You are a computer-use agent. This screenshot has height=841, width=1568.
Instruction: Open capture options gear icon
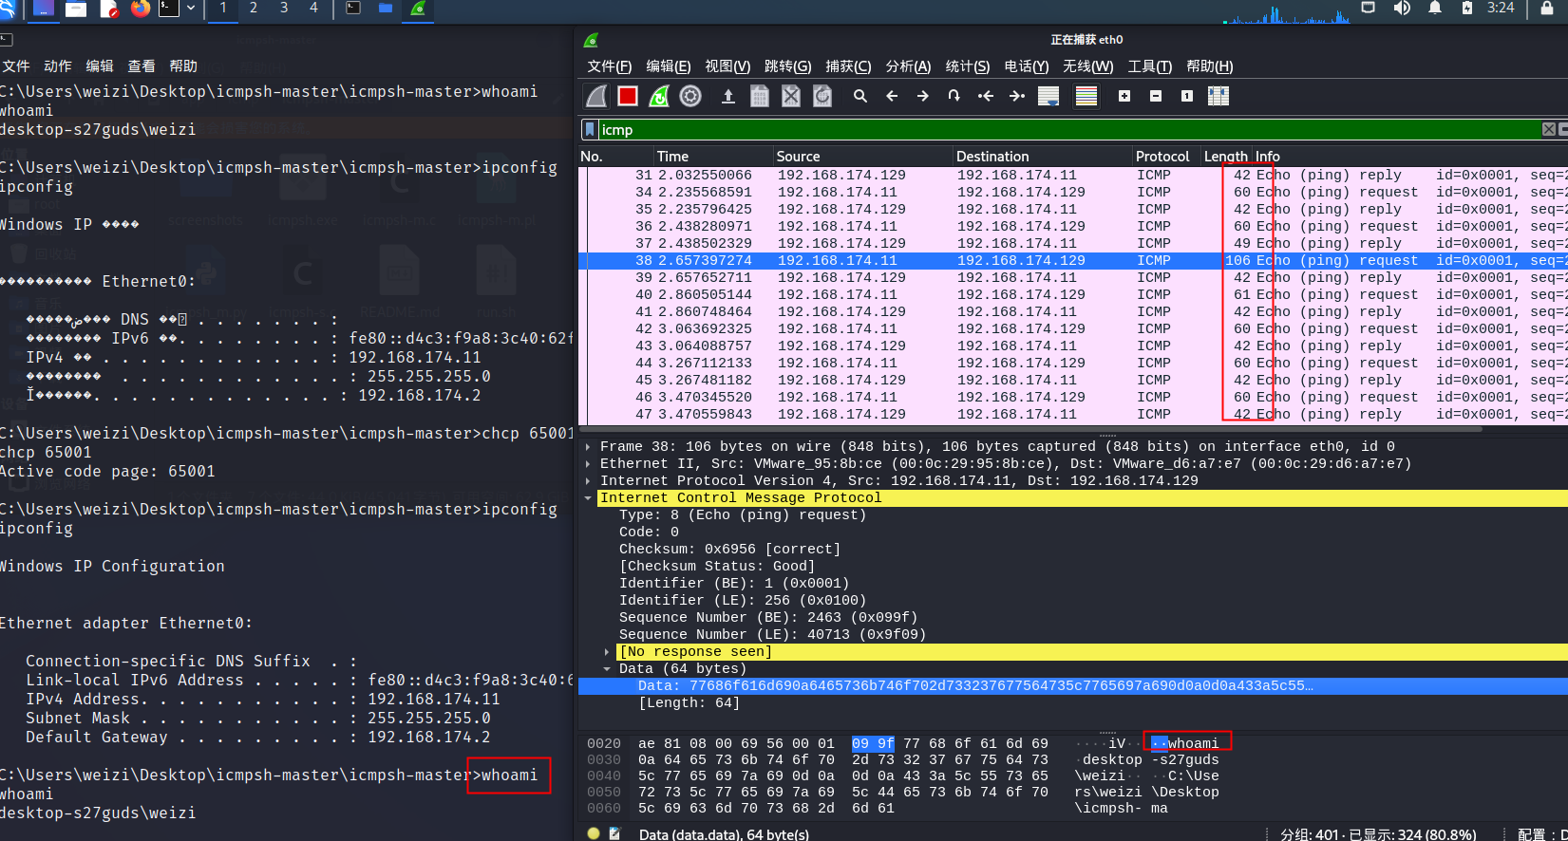[690, 96]
